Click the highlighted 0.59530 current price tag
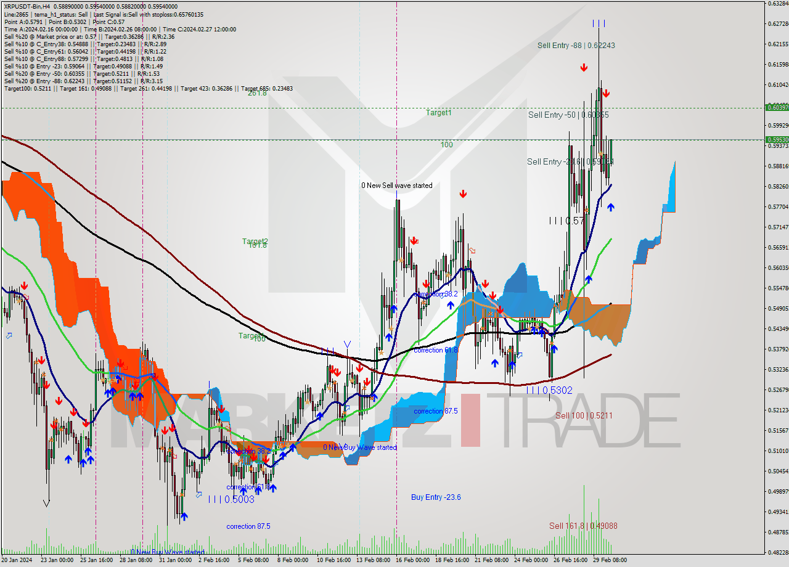Image resolution: width=789 pixels, height=567 pixels. tap(777, 139)
